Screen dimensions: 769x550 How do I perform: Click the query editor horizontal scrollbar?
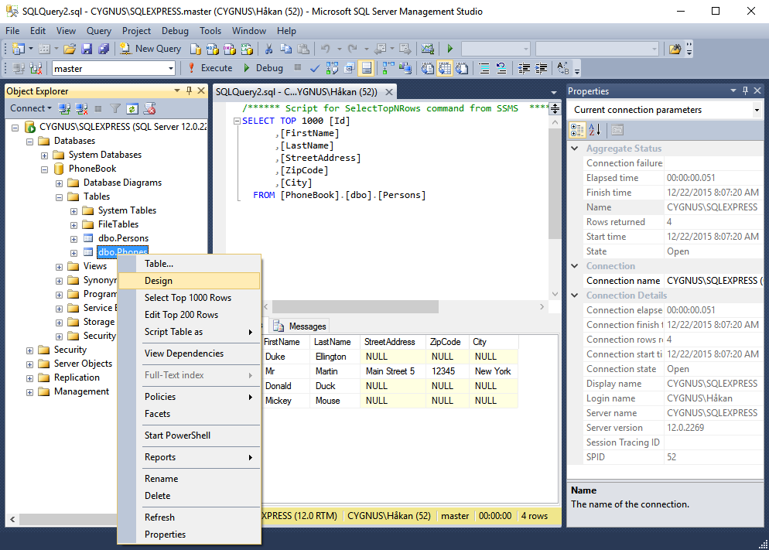[355, 307]
